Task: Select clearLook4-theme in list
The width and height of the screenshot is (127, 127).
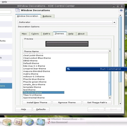Action: [x=33, y=55]
